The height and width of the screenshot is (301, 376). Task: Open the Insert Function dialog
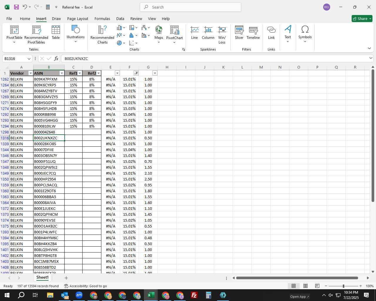pos(56,58)
